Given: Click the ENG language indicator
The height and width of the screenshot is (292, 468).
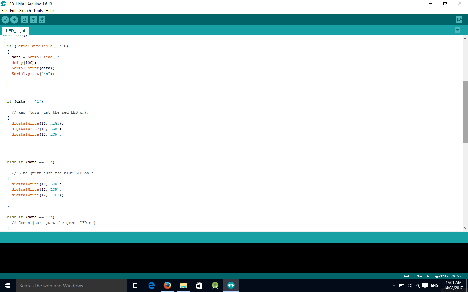Looking at the screenshot, I should pos(435,286).
